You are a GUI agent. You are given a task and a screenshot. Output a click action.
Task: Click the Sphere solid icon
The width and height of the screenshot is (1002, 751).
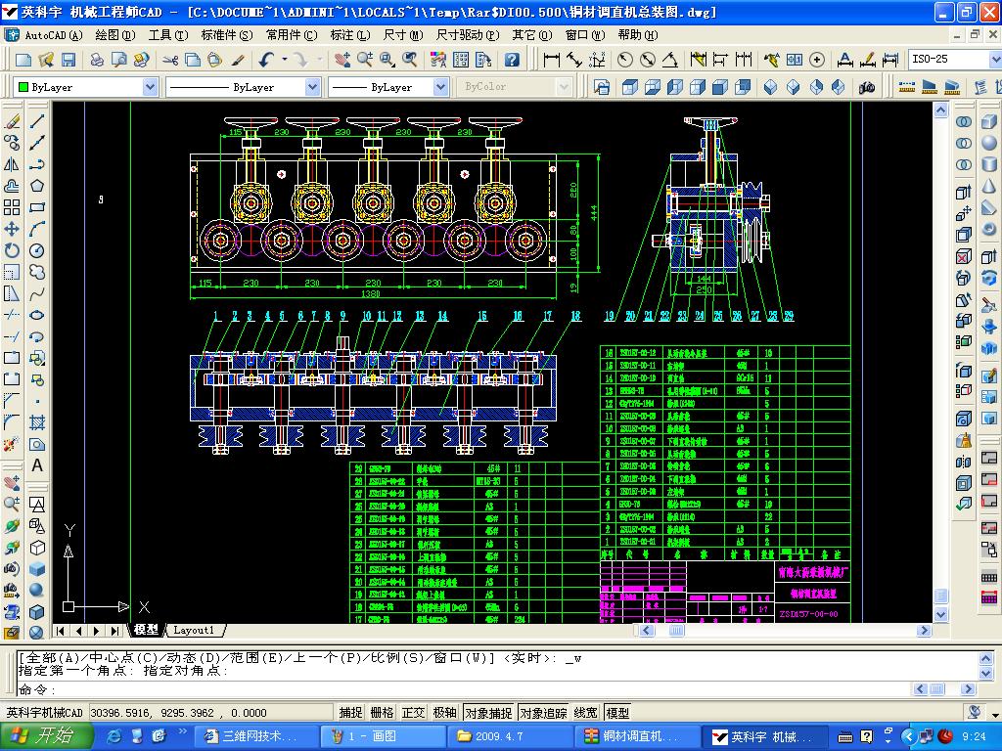click(x=989, y=143)
